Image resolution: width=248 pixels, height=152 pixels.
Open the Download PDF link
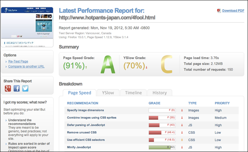[x=233, y=10]
